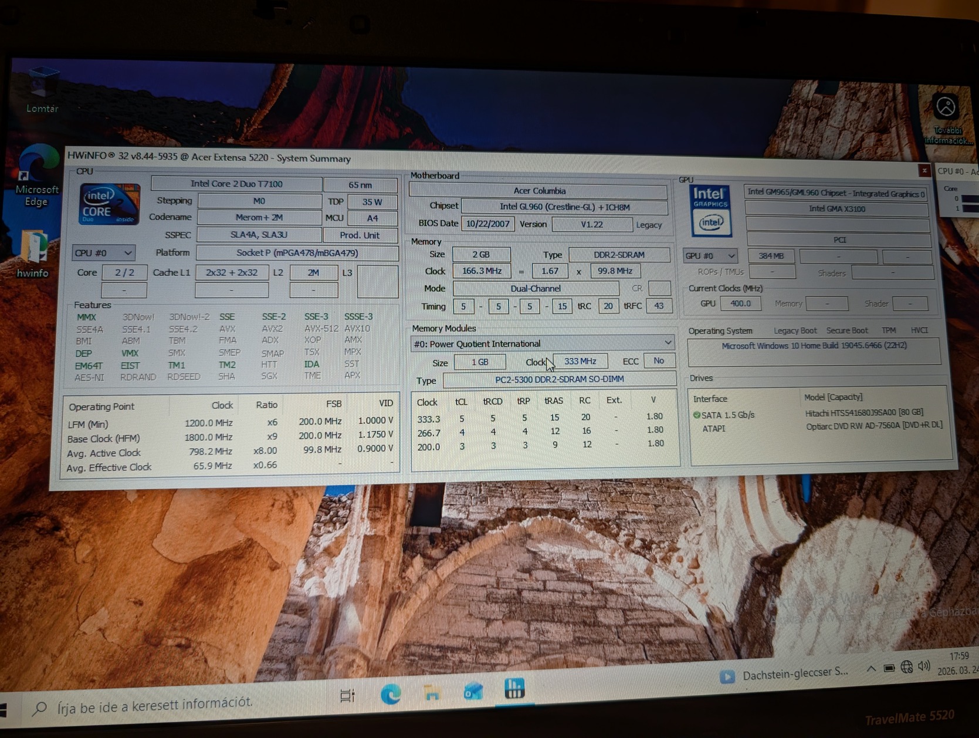The height and width of the screenshot is (738, 979).
Task: Show hidden tray icons chevron
Action: coord(871,669)
